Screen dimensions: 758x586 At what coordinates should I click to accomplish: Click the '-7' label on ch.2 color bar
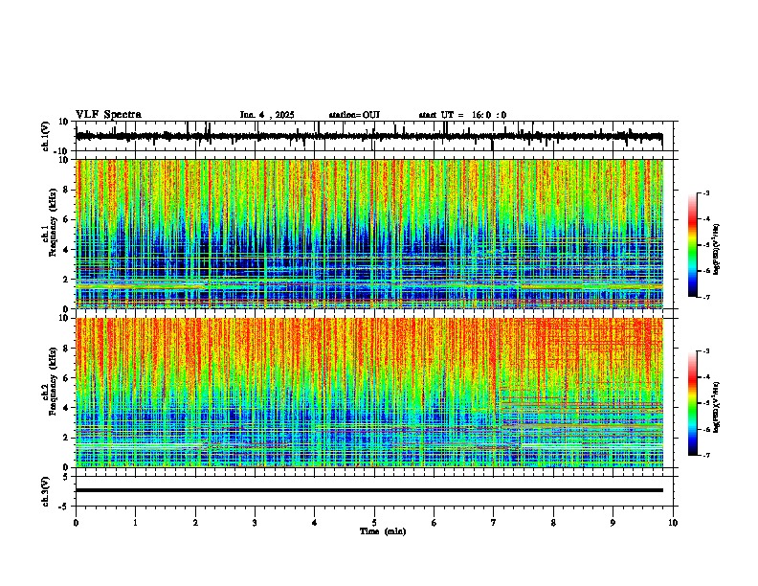click(x=705, y=455)
